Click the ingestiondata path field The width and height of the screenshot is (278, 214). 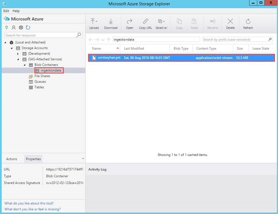156,39
